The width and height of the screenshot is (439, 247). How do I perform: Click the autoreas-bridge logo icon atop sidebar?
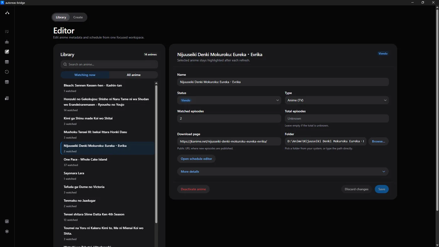pos(7,13)
